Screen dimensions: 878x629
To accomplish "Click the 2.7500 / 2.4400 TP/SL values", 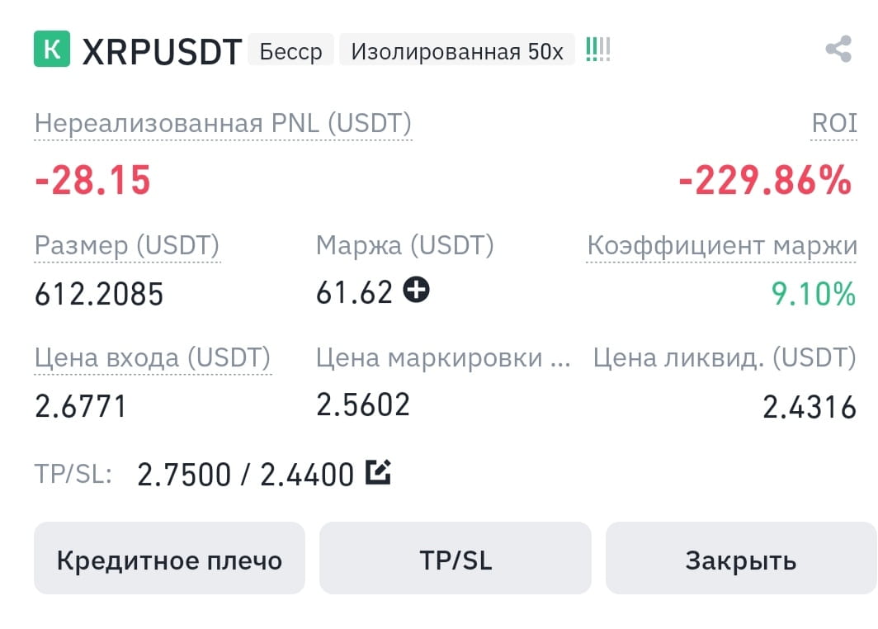I will [245, 475].
